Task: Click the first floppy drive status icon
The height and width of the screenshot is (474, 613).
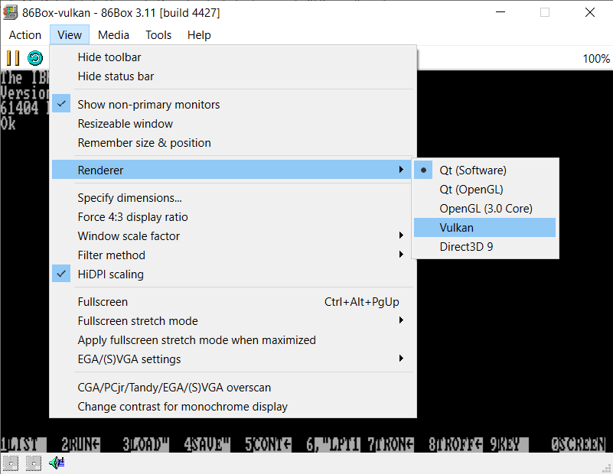Action: click(10, 461)
